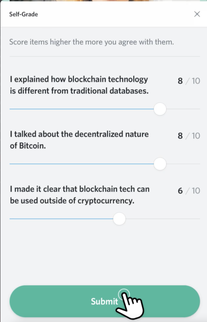The image size is (207, 322).
Task: Click the unfilled gray track of the cryptocurrency slider
Action: pos(163,219)
